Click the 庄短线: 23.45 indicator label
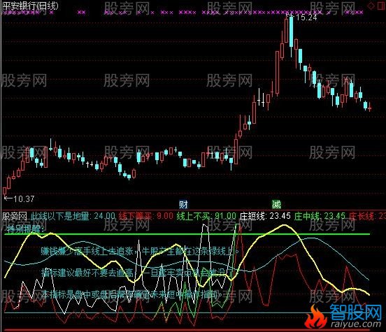Viewport: 386px width, 332px height. 265,216
